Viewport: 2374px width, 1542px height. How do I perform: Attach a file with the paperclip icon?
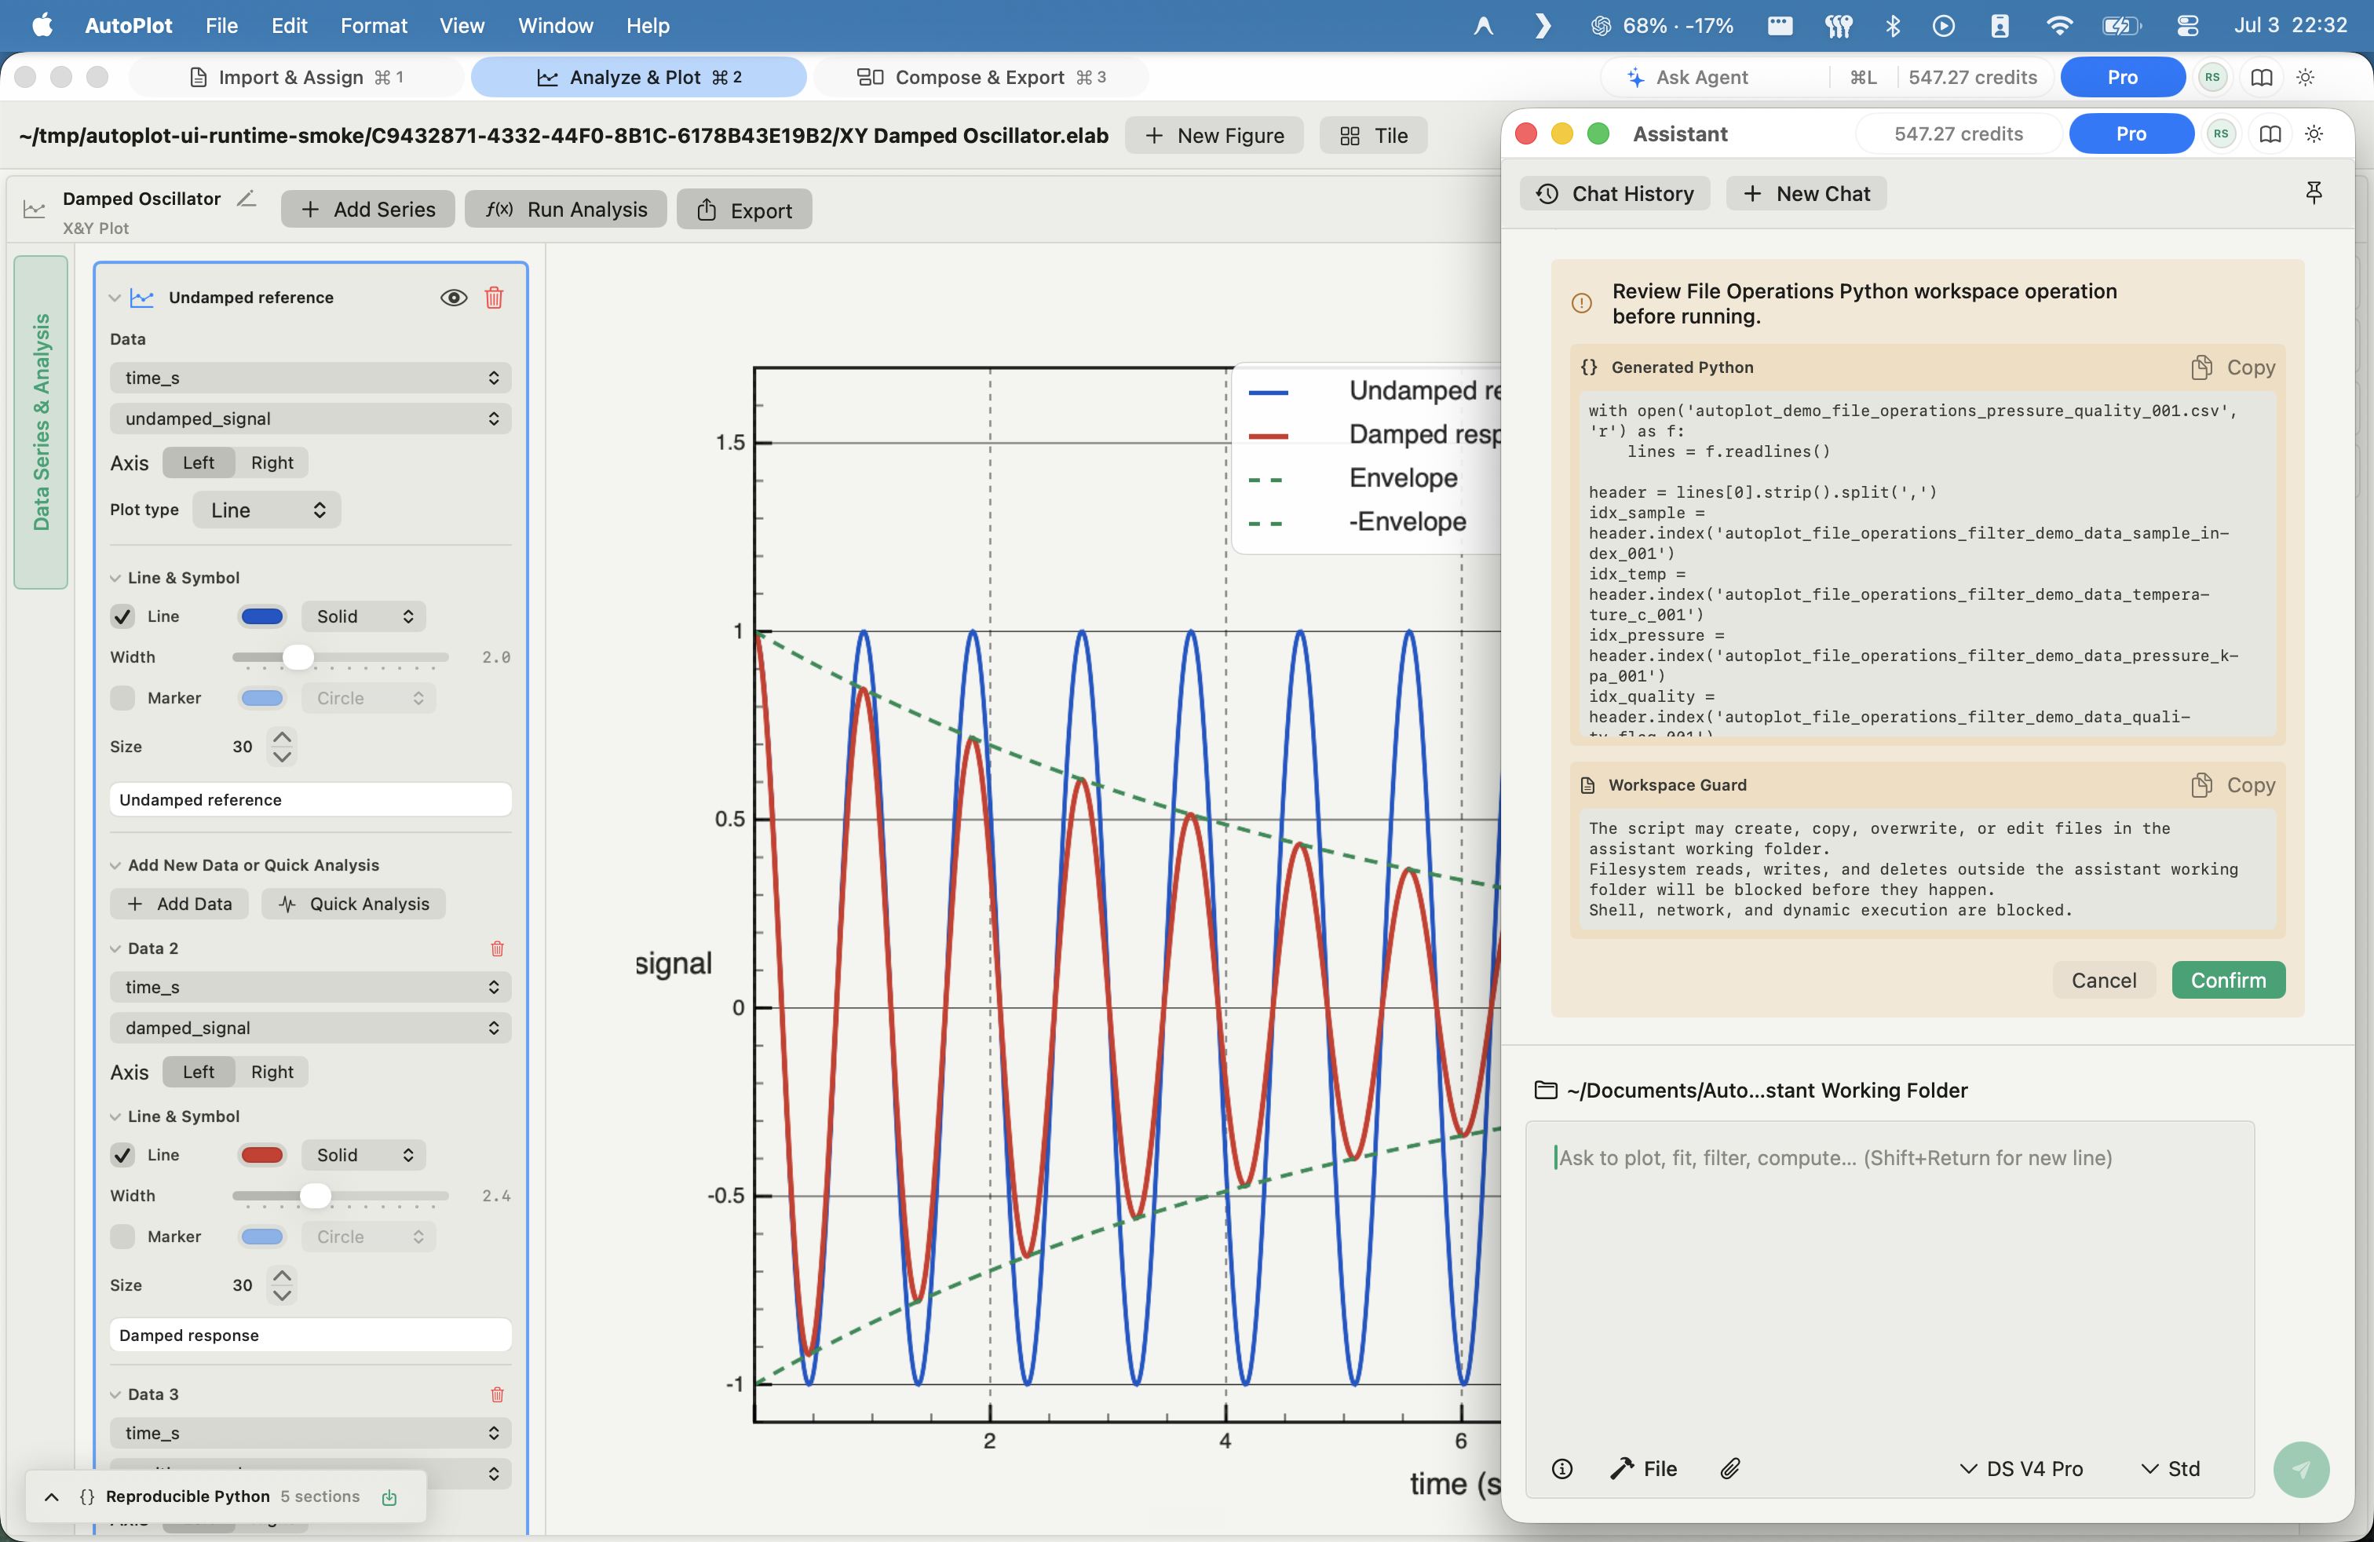[1729, 1468]
